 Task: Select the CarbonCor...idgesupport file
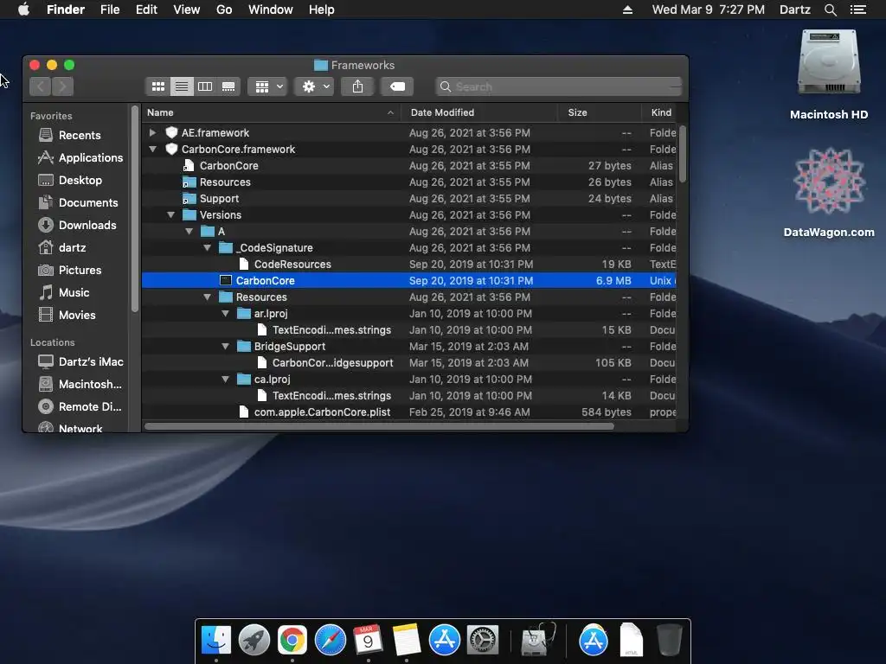pos(409,362)
